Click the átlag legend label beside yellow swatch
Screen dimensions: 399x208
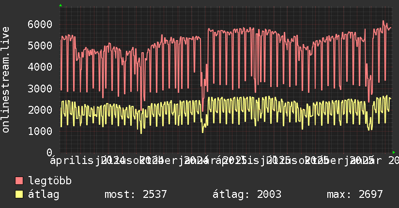tap(44, 194)
